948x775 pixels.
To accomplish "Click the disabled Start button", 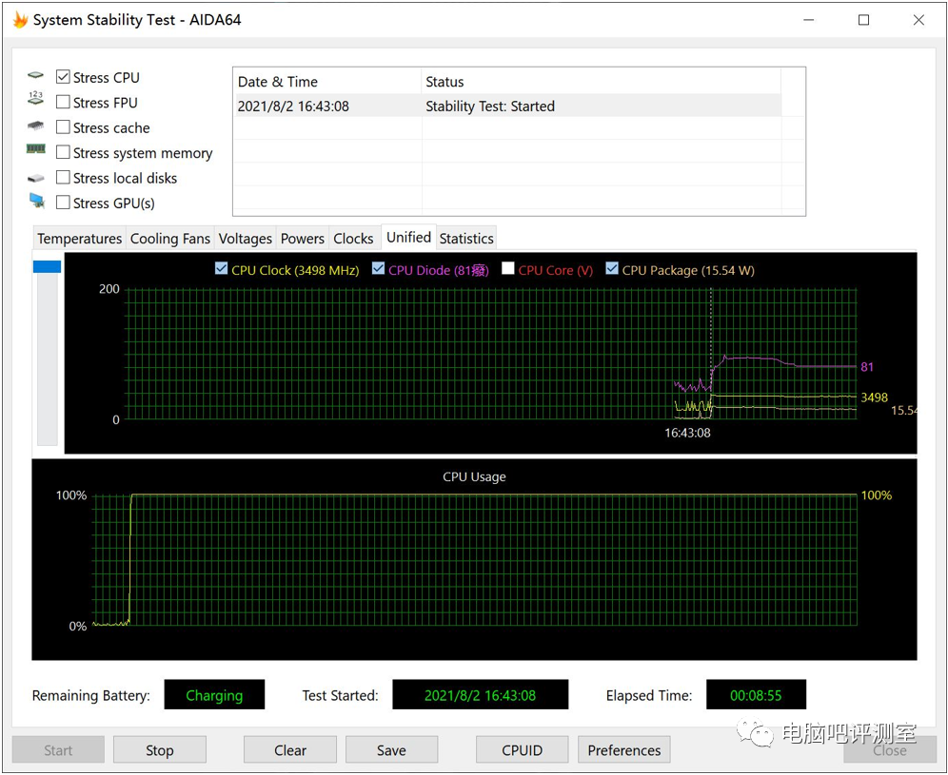I will point(58,749).
